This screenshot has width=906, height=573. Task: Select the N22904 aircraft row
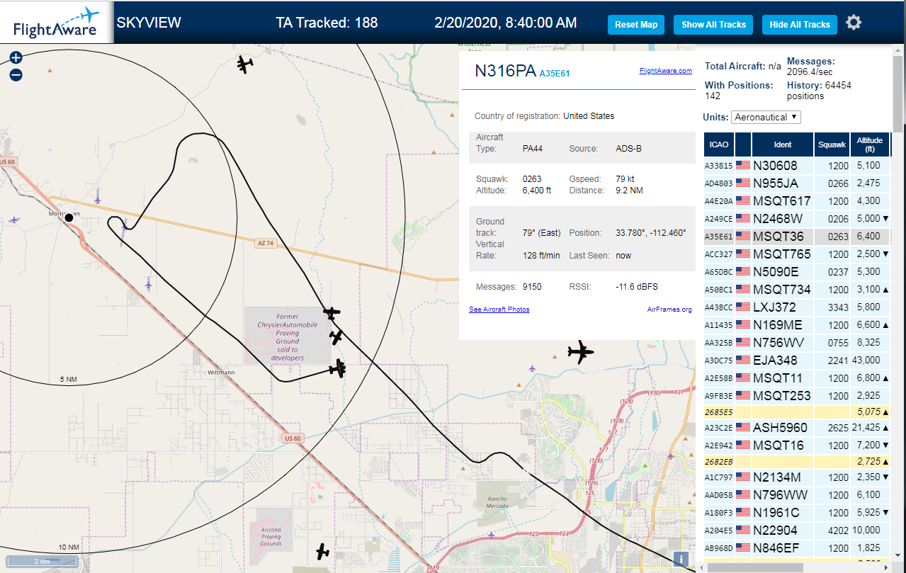tap(797, 531)
